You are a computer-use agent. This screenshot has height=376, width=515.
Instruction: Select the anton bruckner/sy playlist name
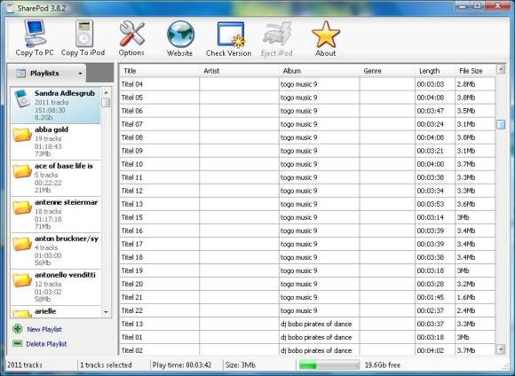pos(67,239)
